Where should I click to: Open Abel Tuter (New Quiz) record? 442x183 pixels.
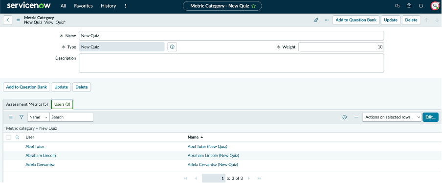click(x=207, y=147)
